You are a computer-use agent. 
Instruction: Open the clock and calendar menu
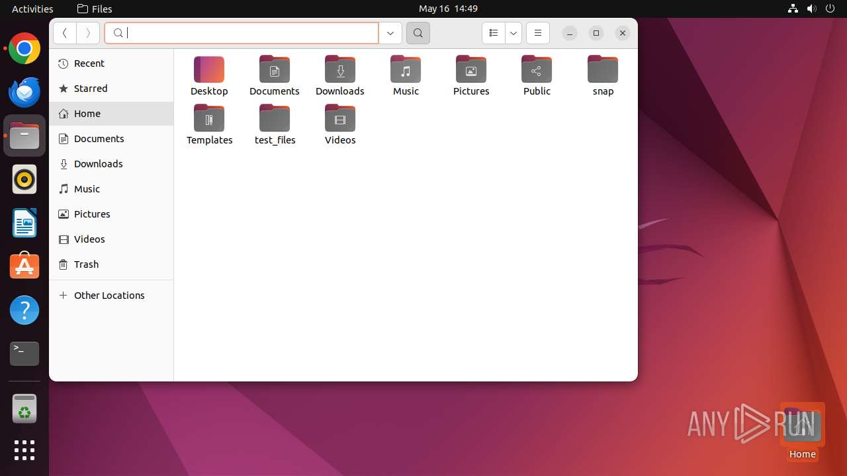[448, 9]
